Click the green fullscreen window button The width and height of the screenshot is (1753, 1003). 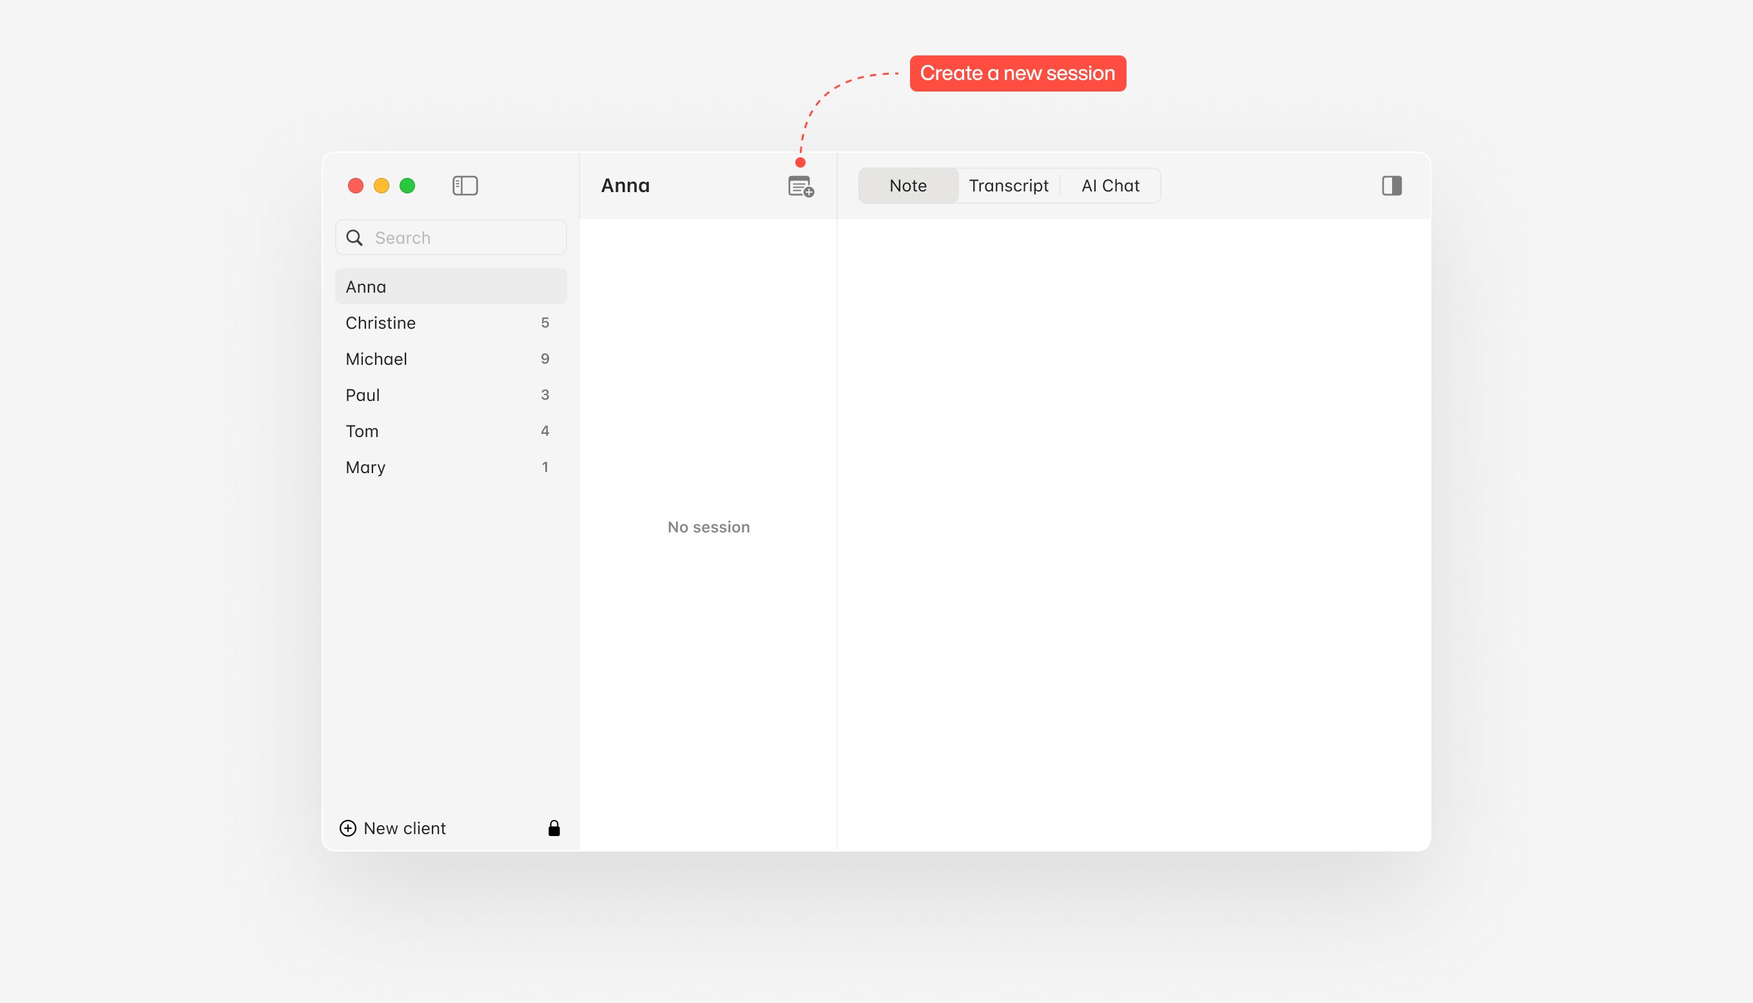407,185
